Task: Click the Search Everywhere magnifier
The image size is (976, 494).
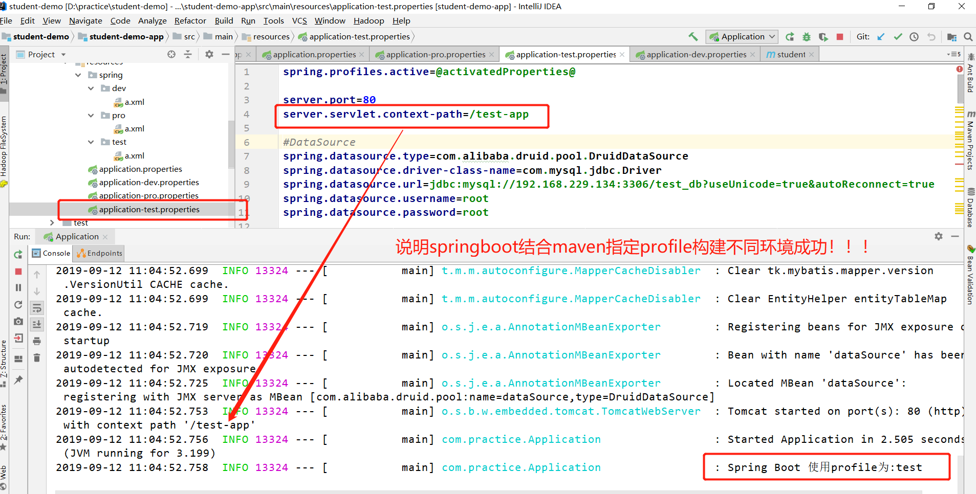Action: [968, 37]
